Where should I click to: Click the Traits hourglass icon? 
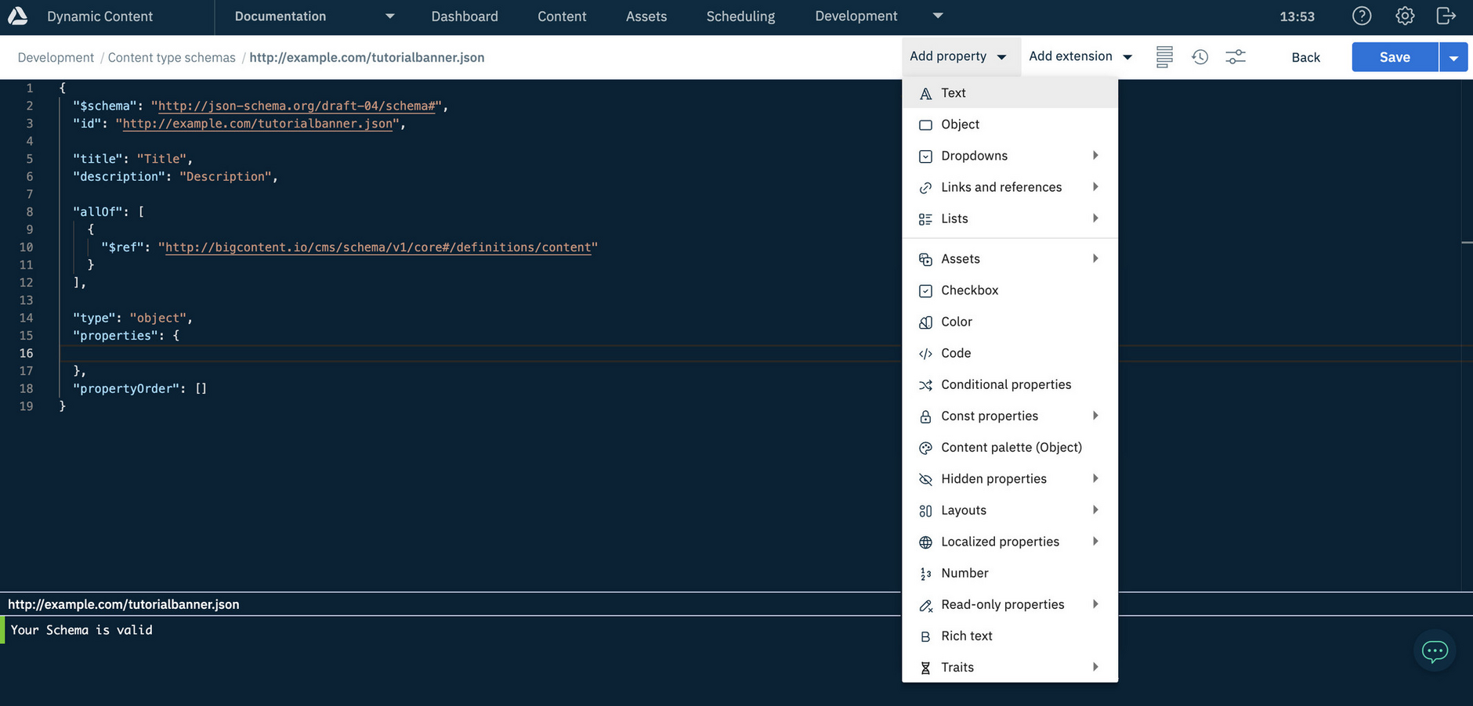(925, 668)
